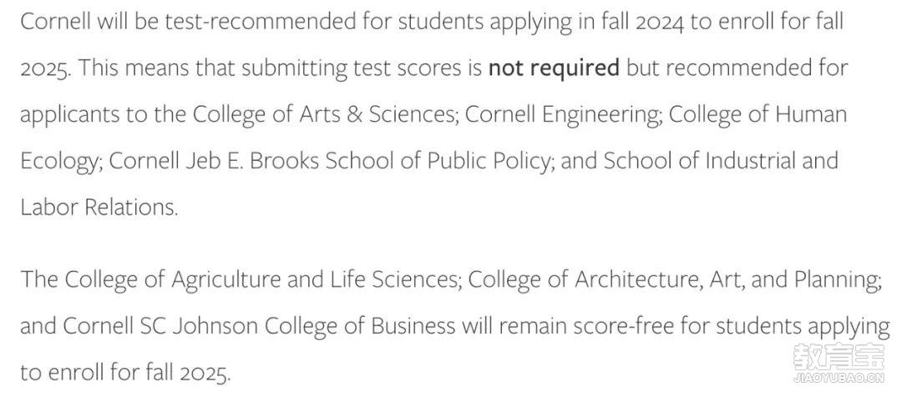The width and height of the screenshot is (902, 402).
Task: Click "Cornell SC Johnson College of Business"
Action: pos(259,326)
